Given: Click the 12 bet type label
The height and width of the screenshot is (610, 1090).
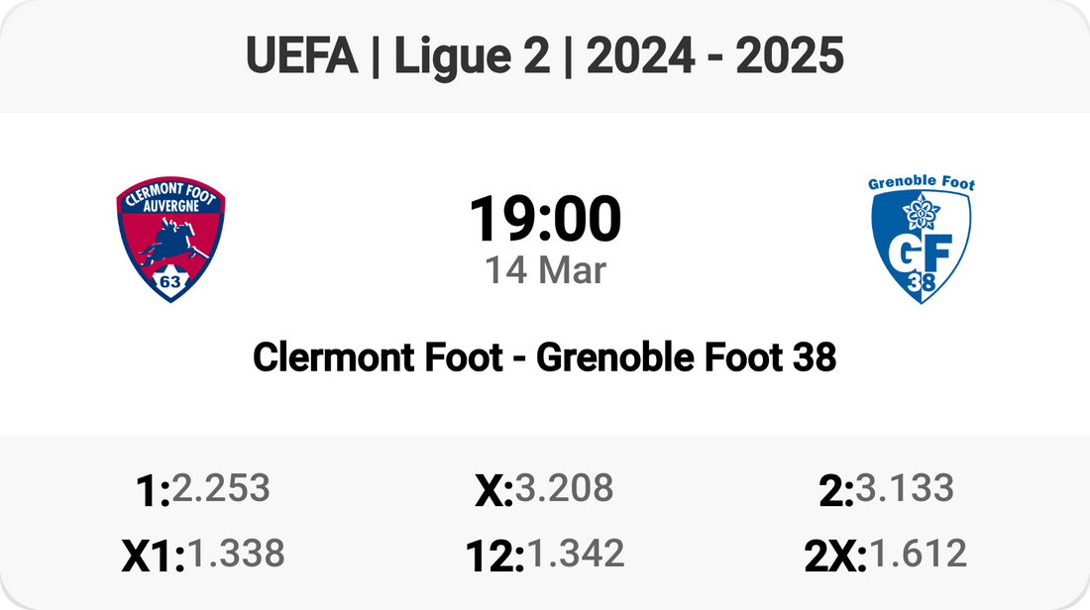Looking at the screenshot, I should point(494,557).
